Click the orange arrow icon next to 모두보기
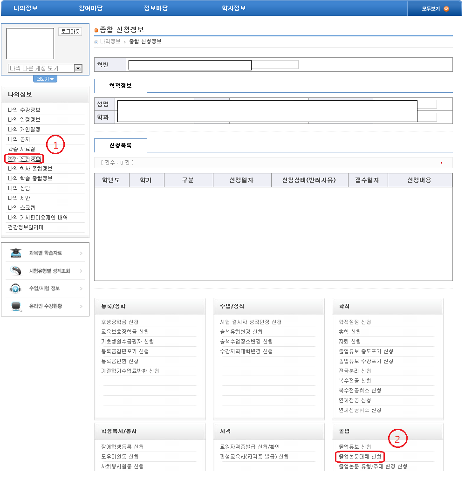The image size is (465, 480). point(446,8)
